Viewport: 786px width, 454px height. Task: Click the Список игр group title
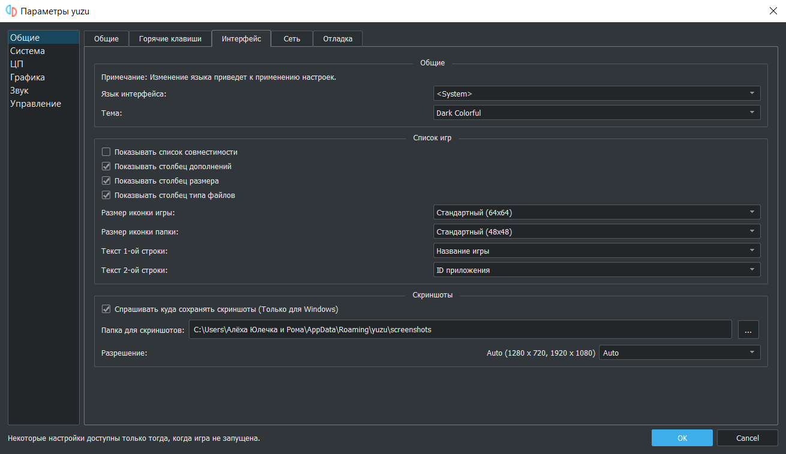[432, 138]
